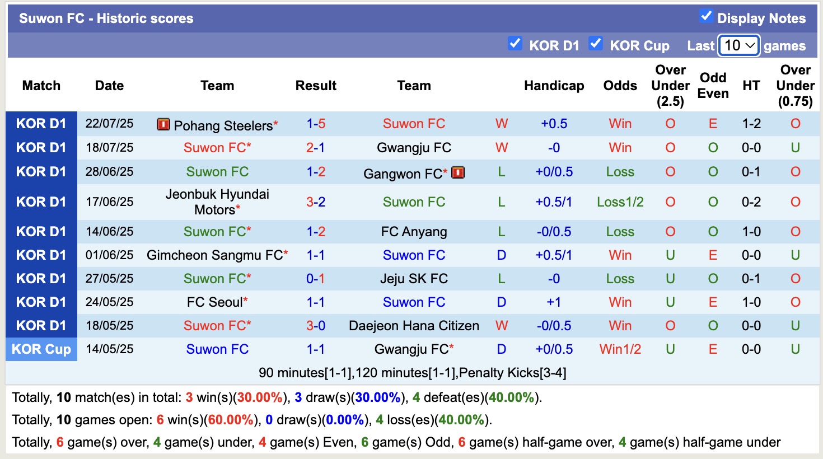This screenshot has width=823, height=459.
Task: Click the Jeju SK FC link
Action: click(x=414, y=278)
